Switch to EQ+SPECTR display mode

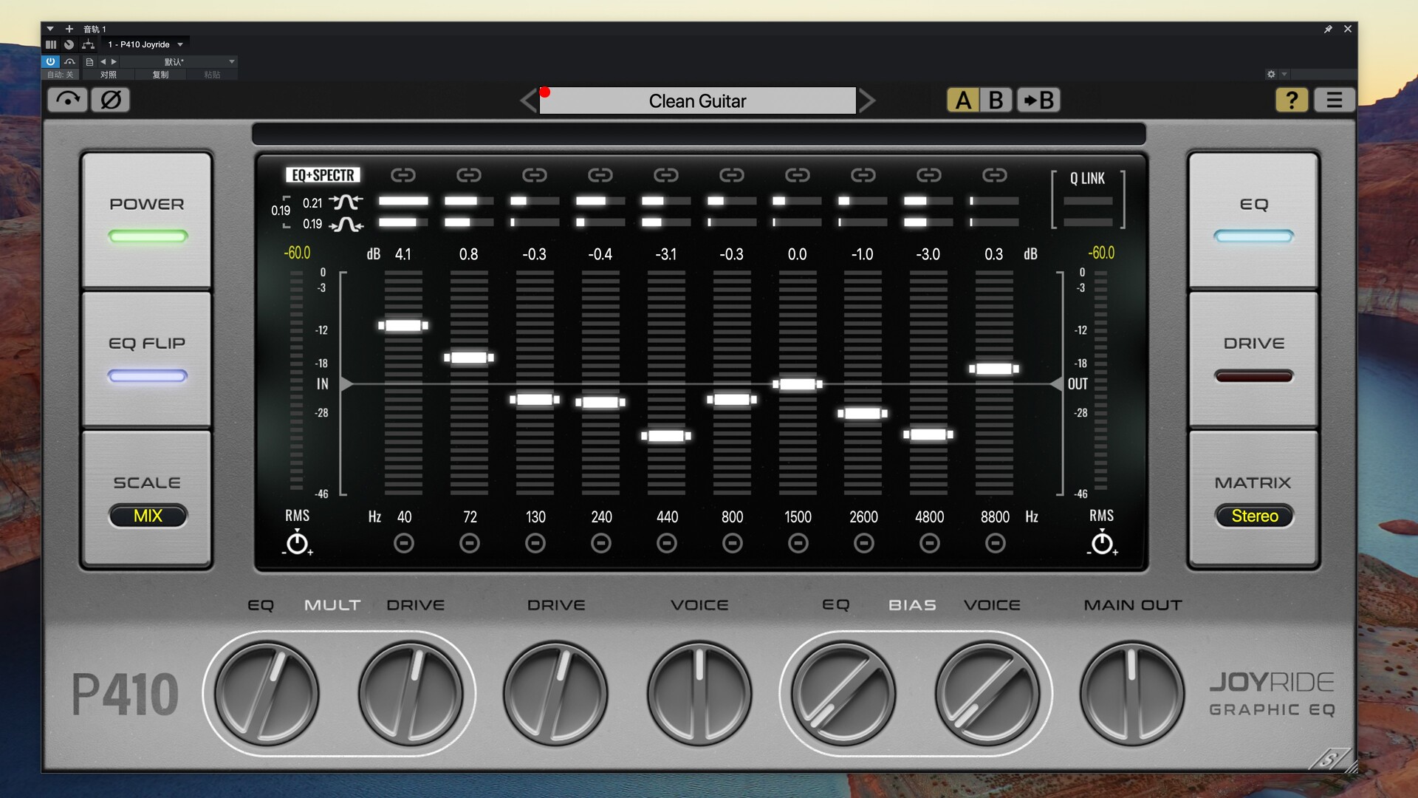click(x=323, y=175)
